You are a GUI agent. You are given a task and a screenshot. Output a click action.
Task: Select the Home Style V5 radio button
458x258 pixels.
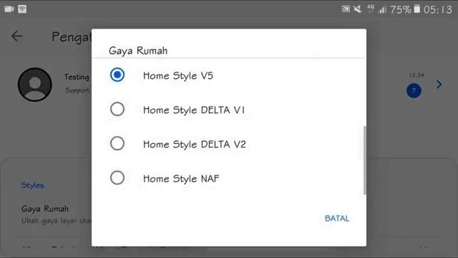pos(117,75)
